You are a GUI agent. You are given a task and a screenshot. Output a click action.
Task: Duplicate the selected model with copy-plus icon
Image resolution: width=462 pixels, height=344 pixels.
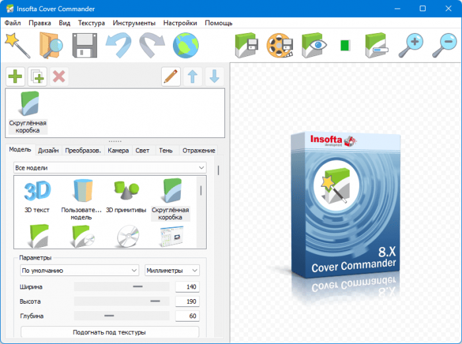coord(37,77)
